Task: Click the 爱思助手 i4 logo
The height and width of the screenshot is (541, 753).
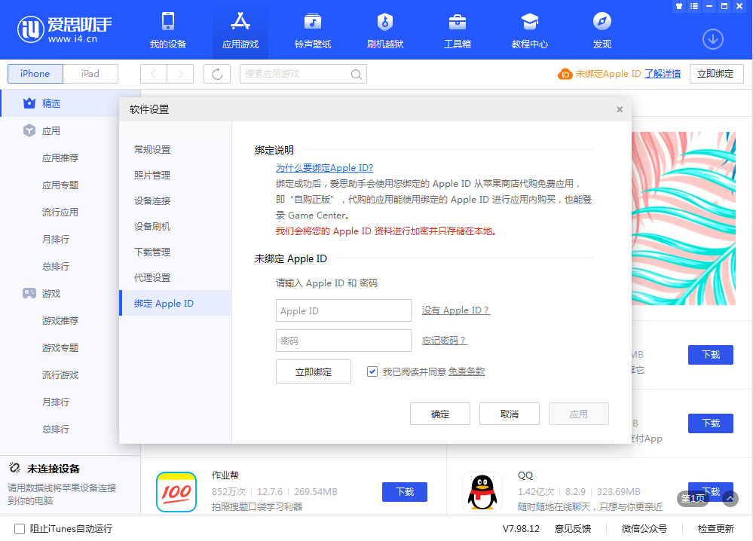Action: coord(64,29)
